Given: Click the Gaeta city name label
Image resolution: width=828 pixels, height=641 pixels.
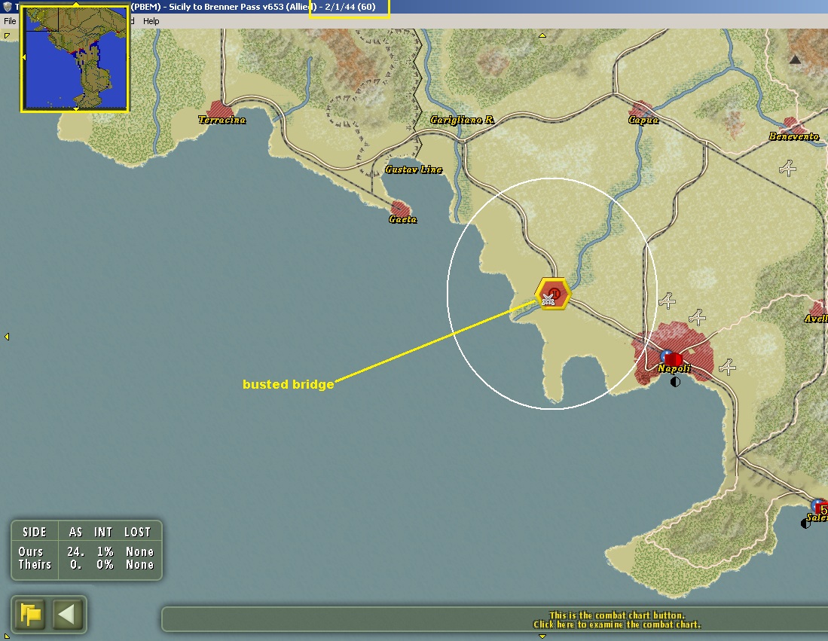Looking at the screenshot, I should [x=403, y=219].
